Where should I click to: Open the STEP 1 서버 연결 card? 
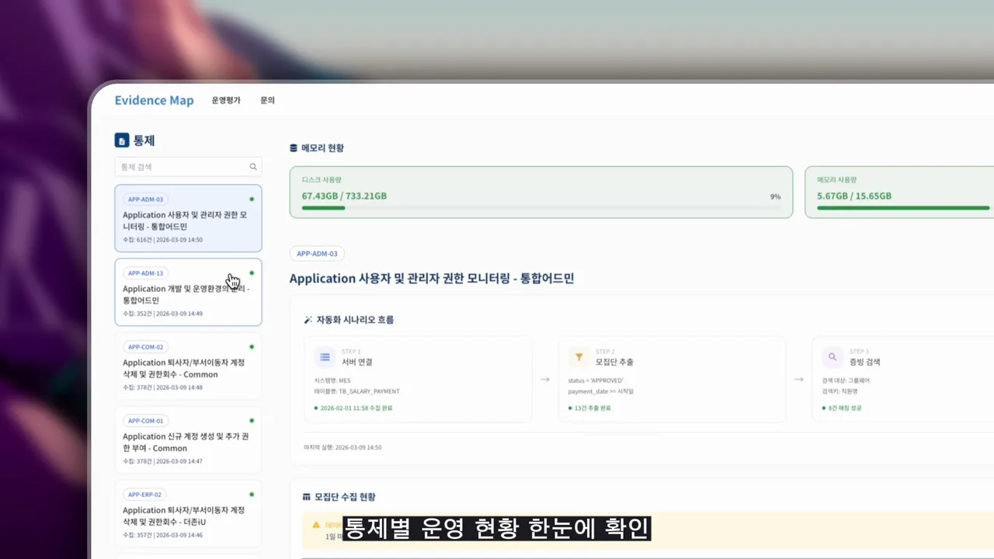click(x=418, y=379)
